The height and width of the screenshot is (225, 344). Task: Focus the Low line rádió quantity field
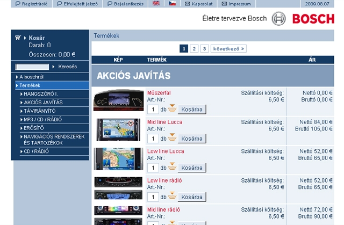(x=153, y=197)
